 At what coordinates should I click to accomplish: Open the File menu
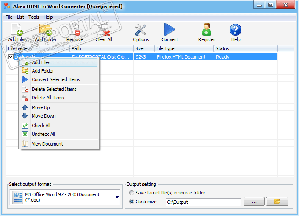click(9, 17)
